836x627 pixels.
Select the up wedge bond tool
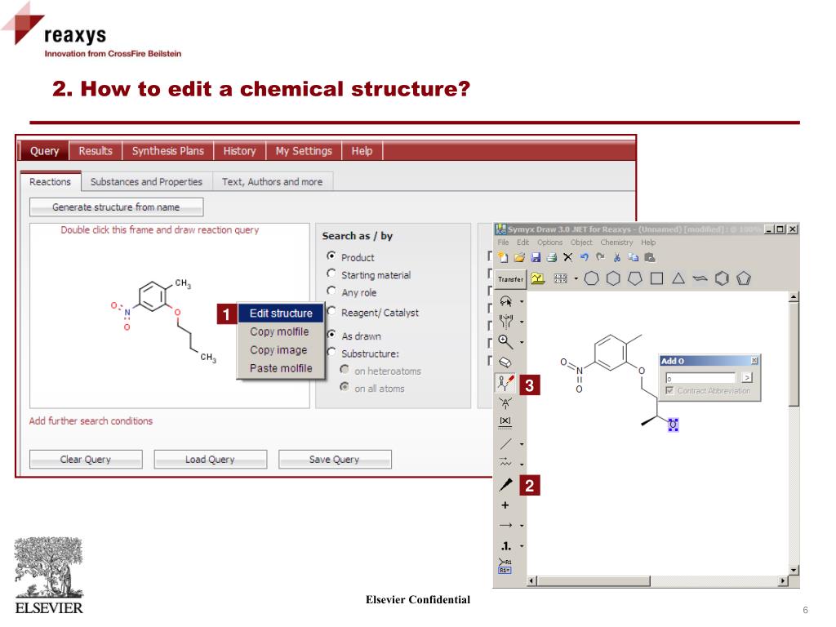506,484
